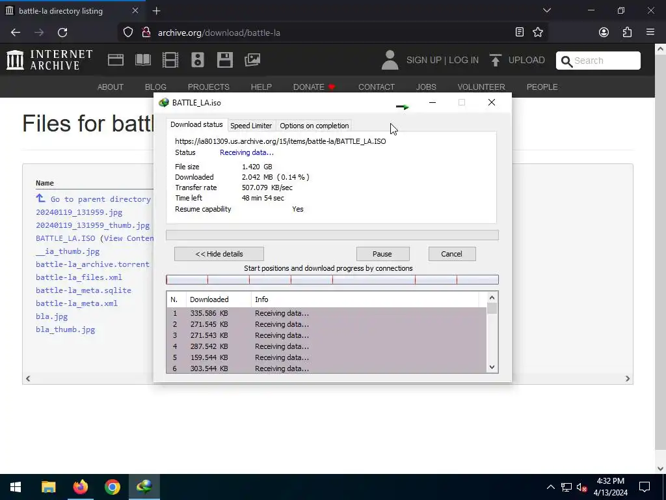Click the SIGN UP link

tap(424, 61)
